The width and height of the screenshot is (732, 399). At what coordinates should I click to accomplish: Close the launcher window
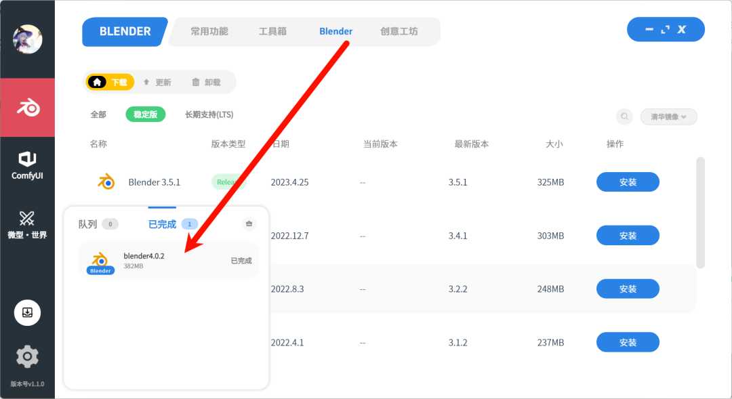click(x=682, y=29)
